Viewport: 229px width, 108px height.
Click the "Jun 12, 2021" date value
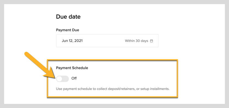(x=72, y=41)
